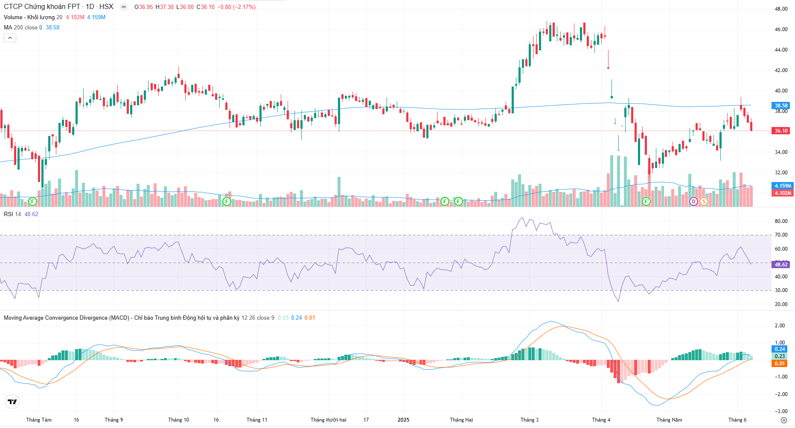Screen dimensions: 795x428
Task: Click the blue 4.159M value in Volume legend
Action: [x=96, y=17]
